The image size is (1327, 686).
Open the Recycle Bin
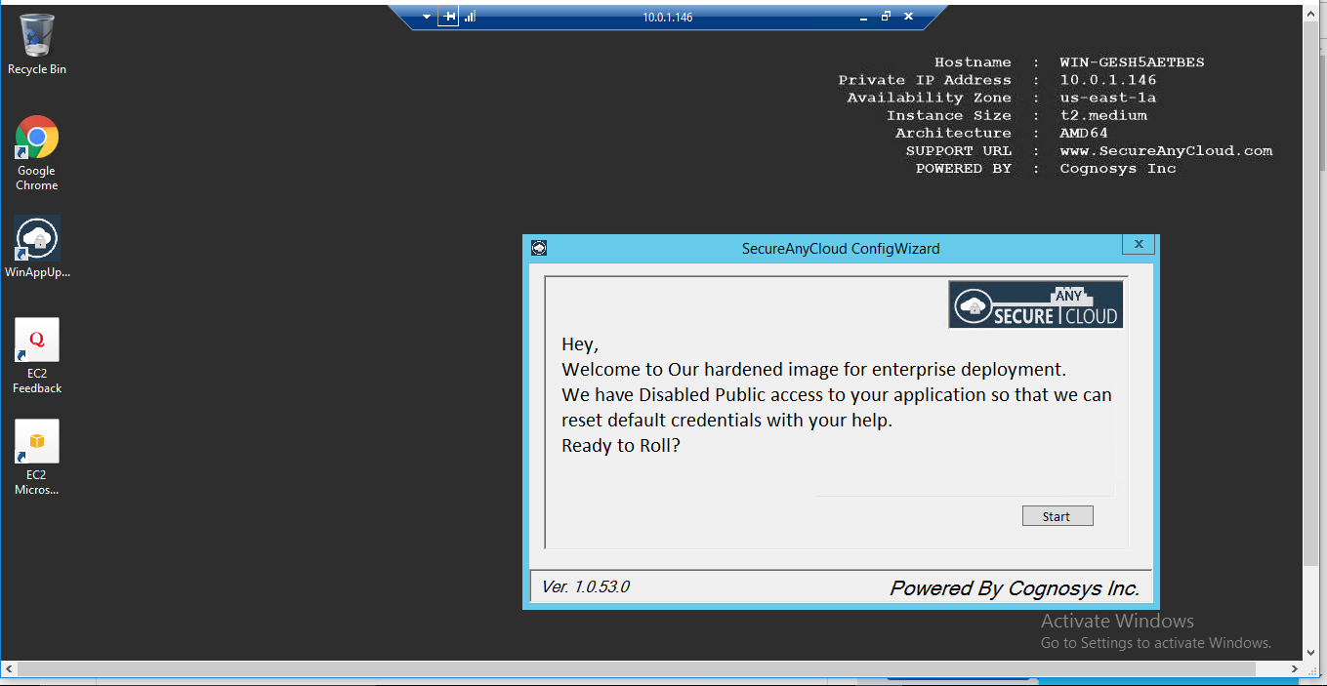click(x=36, y=35)
